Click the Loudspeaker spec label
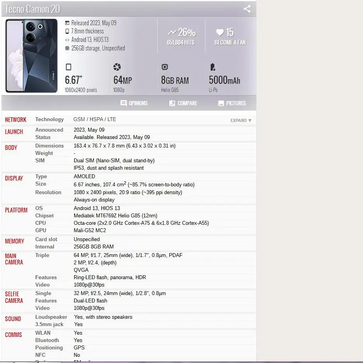 (x=51, y=317)
